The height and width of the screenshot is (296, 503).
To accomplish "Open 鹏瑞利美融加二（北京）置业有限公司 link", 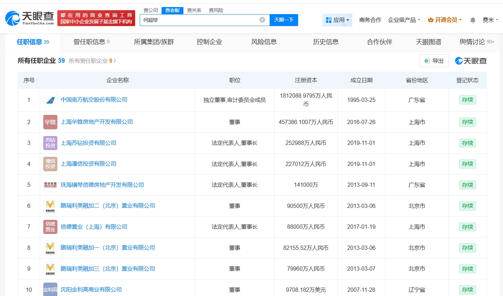I will (x=108, y=206).
